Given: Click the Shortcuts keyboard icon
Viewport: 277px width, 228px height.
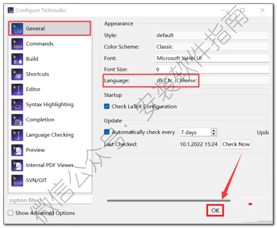Looking at the screenshot, I should (x=17, y=74).
